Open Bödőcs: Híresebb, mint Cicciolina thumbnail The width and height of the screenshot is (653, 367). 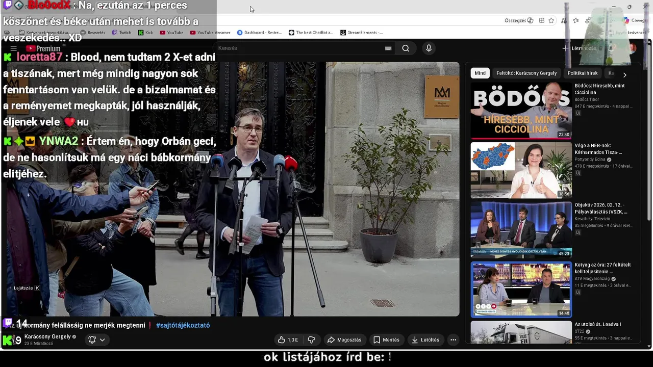[x=521, y=111]
